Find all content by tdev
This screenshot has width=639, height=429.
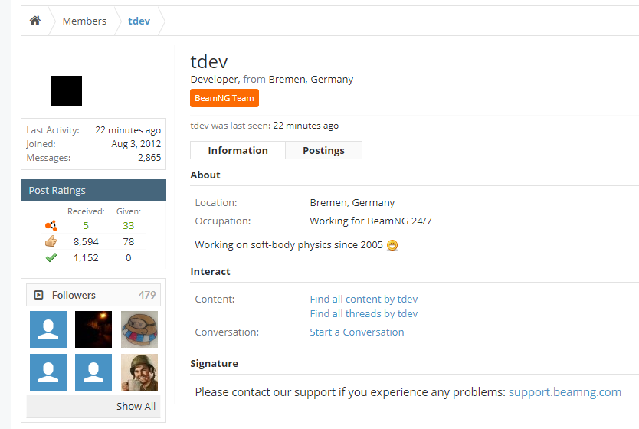click(x=363, y=299)
